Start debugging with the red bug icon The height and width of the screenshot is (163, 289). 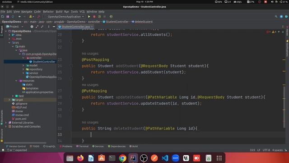point(94,17)
